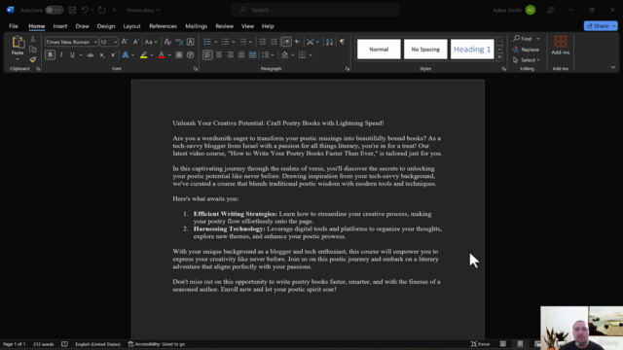
Task: Click in the Search box
Action: [x=314, y=10]
